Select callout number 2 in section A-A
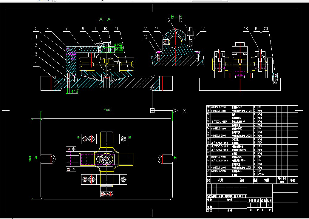 point(36,54)
